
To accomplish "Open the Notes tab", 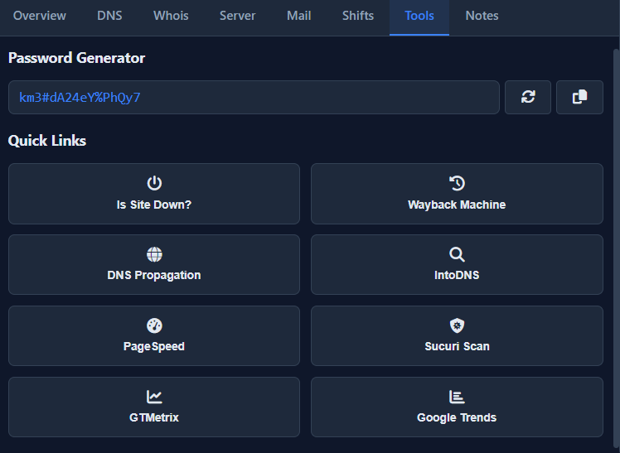I will (x=482, y=16).
